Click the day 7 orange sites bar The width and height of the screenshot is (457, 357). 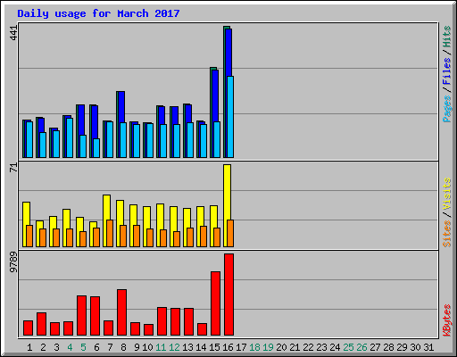click(110, 234)
